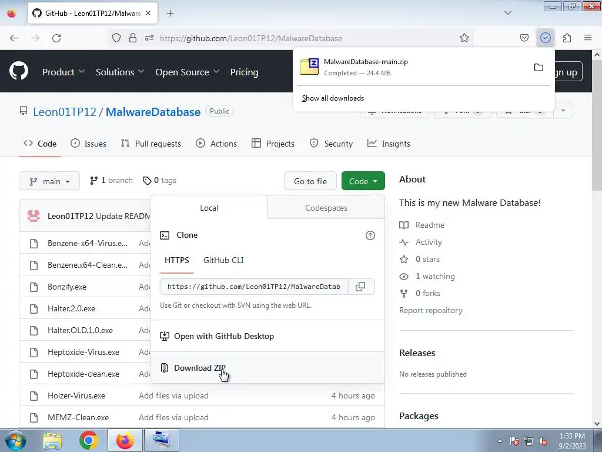This screenshot has height=452, width=602.
Task: Select the HTTPS clone option
Action: pyautogui.click(x=176, y=260)
